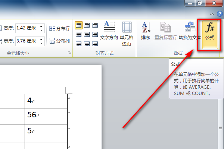
Task: Open Word Help question mark
Action: [220, 14]
